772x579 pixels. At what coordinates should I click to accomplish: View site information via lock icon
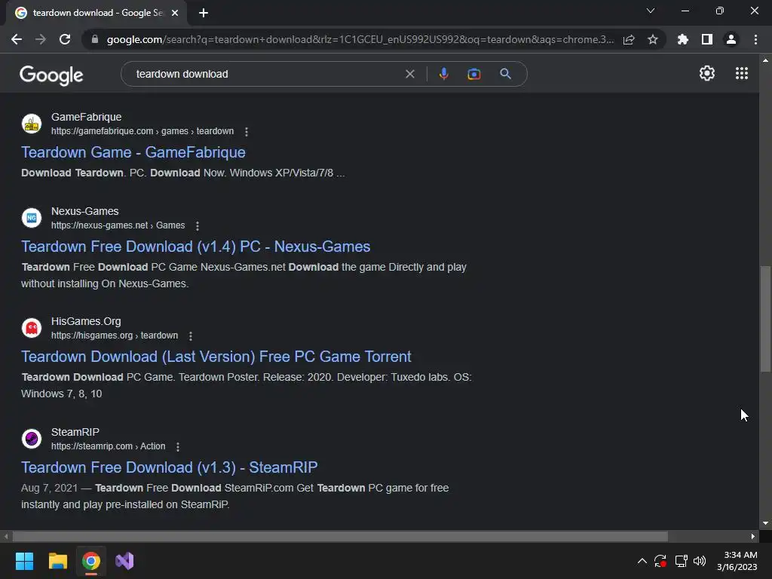[x=95, y=39]
